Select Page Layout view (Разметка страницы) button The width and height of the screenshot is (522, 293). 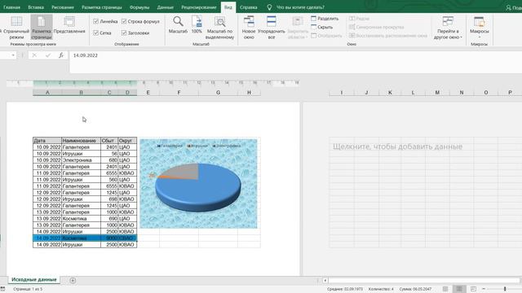pos(42,27)
